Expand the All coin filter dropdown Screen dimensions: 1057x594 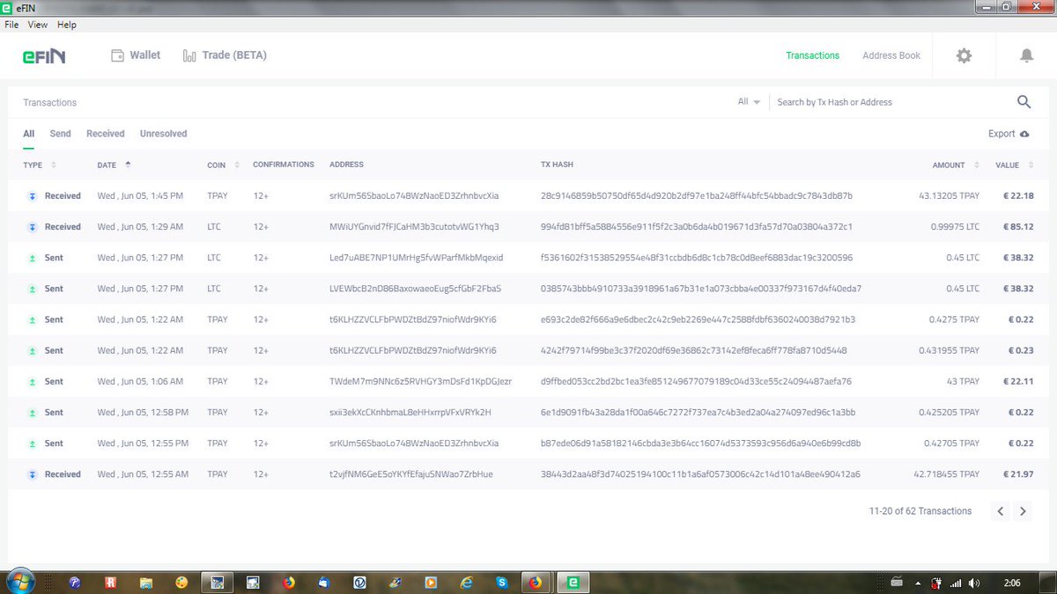pos(749,102)
